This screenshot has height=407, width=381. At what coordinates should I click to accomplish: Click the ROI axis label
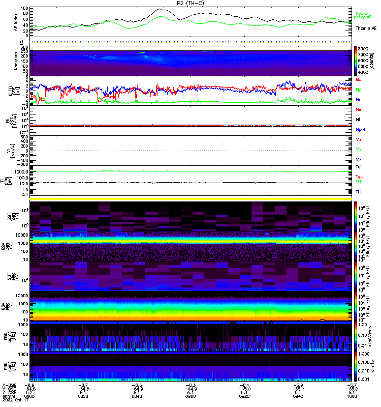click(21, 41)
